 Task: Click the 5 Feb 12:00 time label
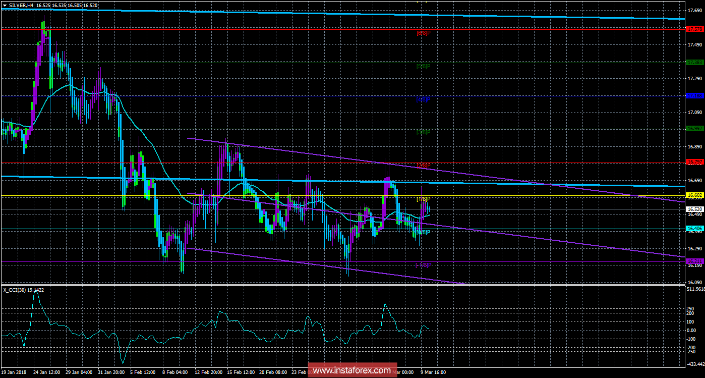(143, 371)
